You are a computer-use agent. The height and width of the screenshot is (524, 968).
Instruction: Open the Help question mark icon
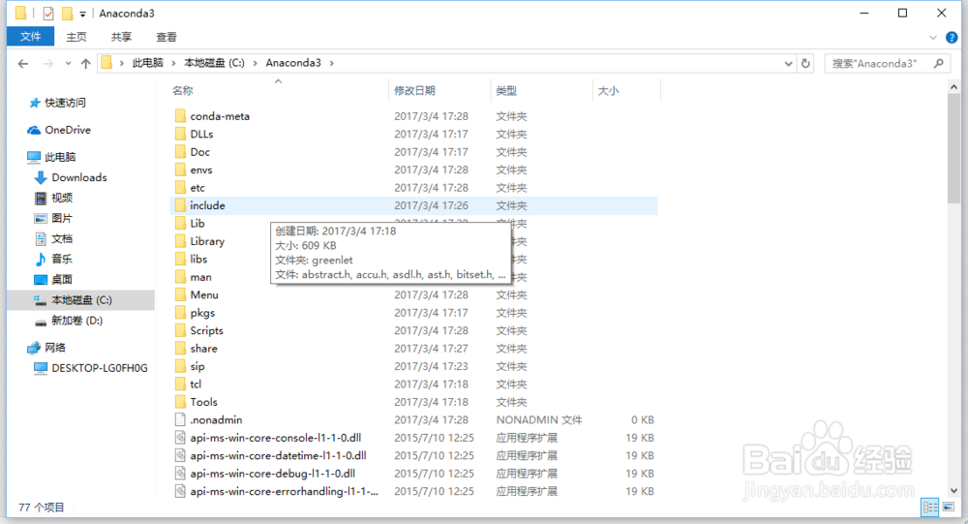[x=952, y=38]
